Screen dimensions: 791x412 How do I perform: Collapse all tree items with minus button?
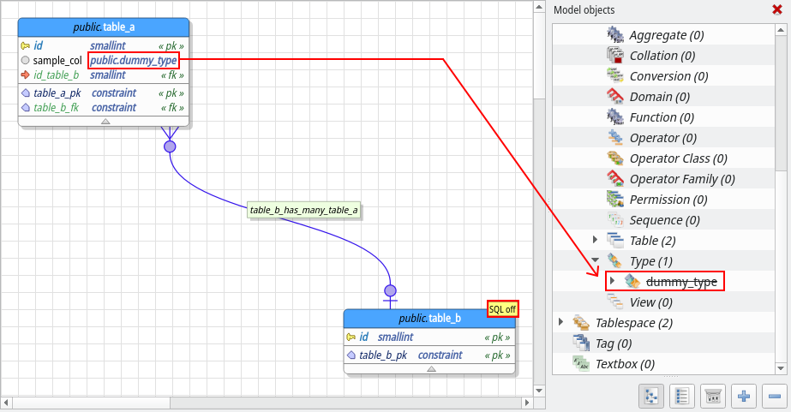(x=775, y=396)
